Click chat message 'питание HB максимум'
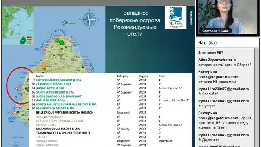Viewport: 261px width, 147px height. (217, 82)
